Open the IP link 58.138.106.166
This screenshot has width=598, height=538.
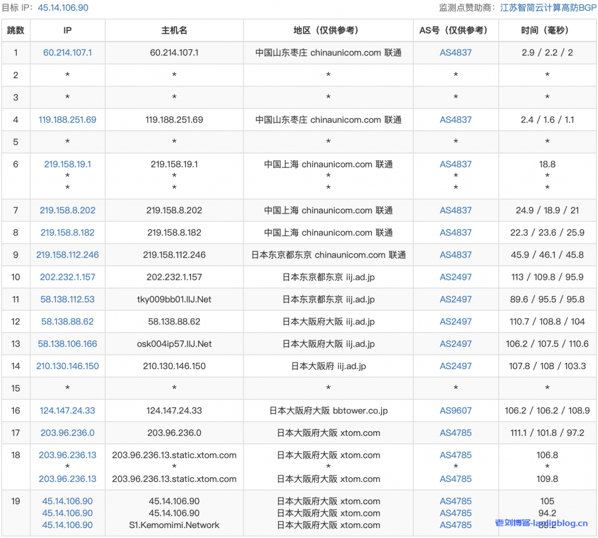coord(67,344)
